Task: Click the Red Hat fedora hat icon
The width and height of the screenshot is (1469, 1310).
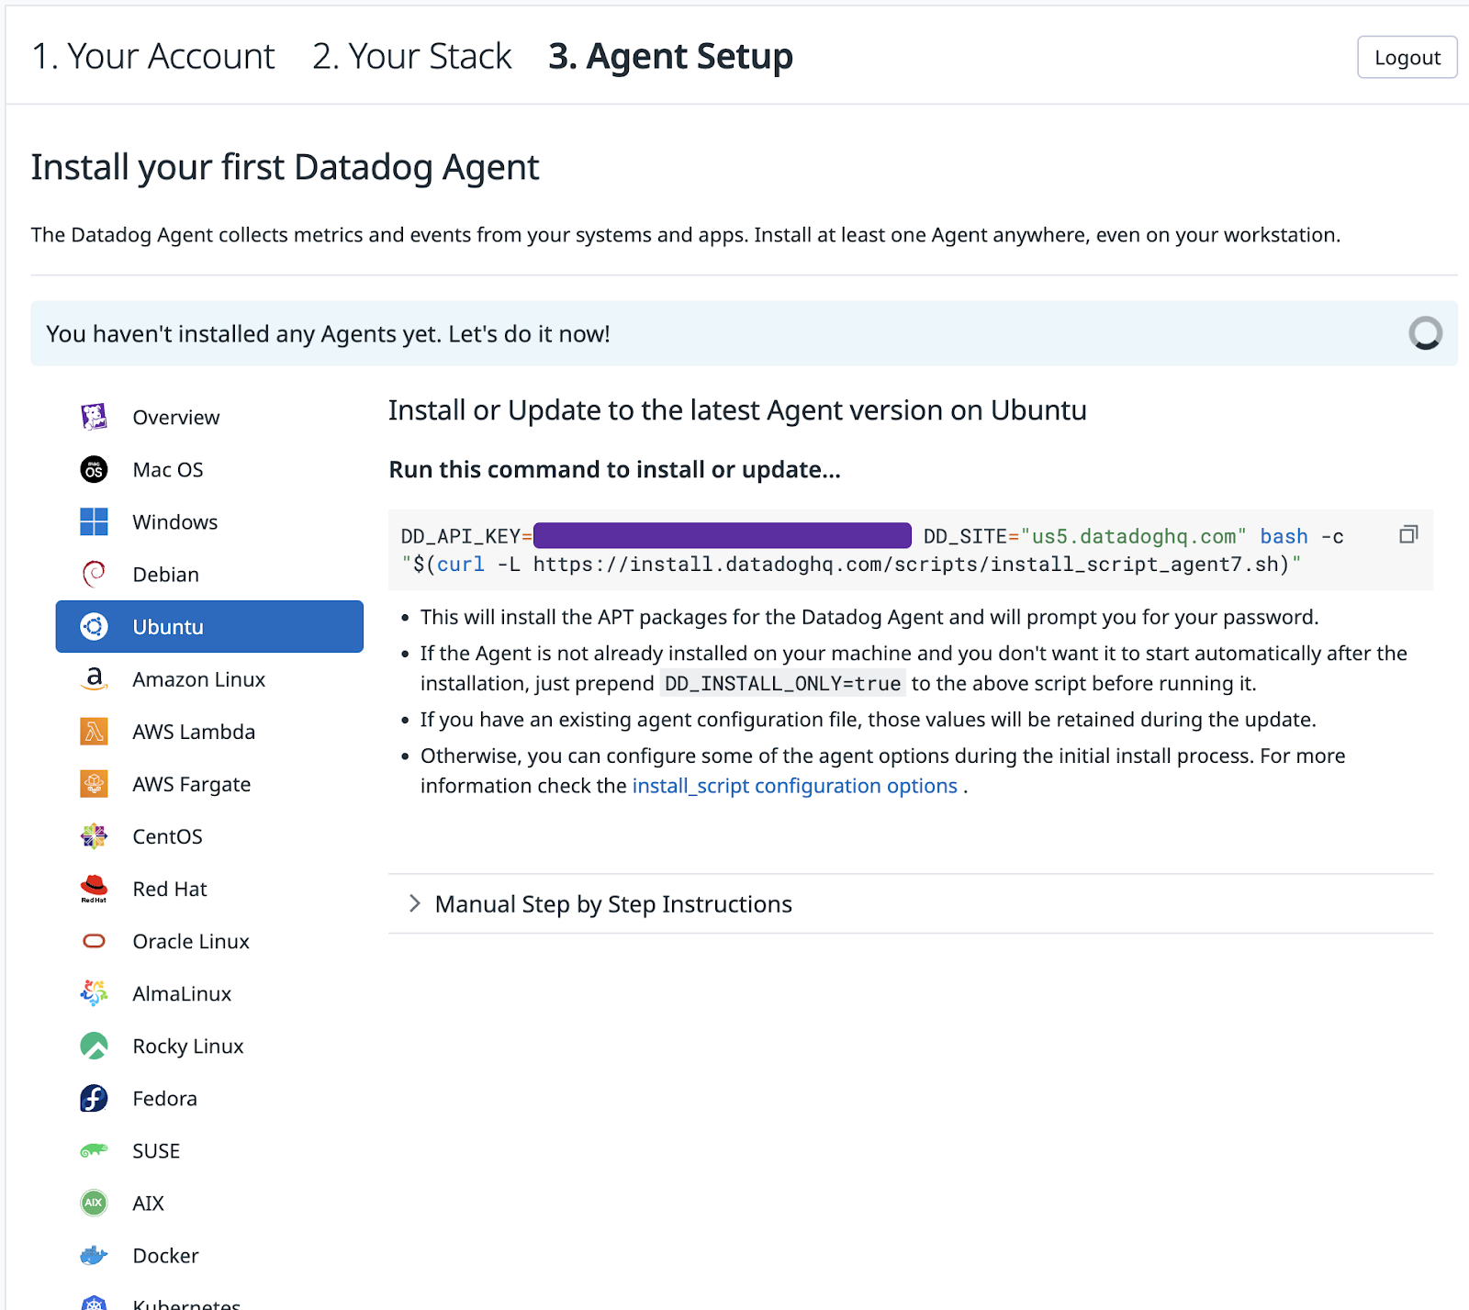Action: click(x=94, y=888)
